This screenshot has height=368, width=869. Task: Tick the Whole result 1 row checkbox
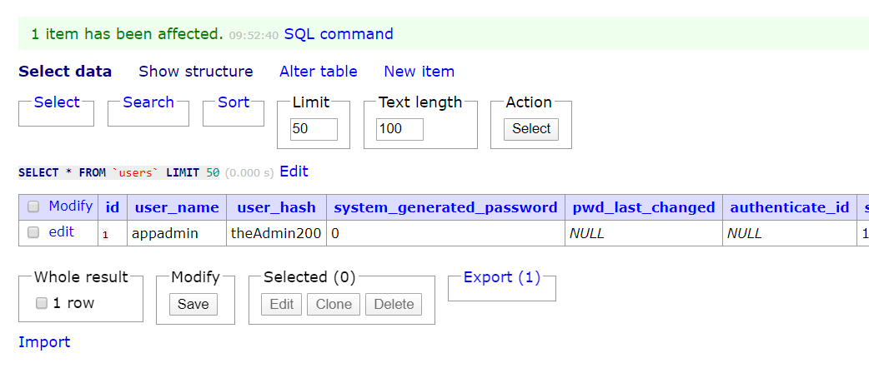coord(42,303)
